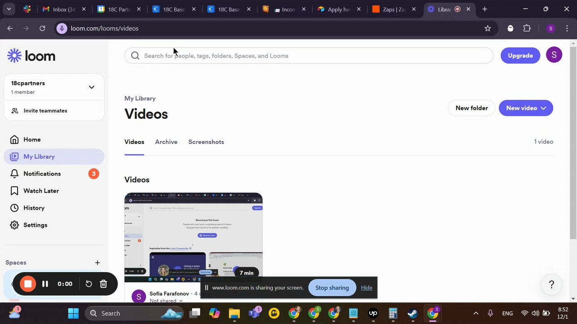
Task: Open the Loom account avatar menu
Action: coord(554,55)
